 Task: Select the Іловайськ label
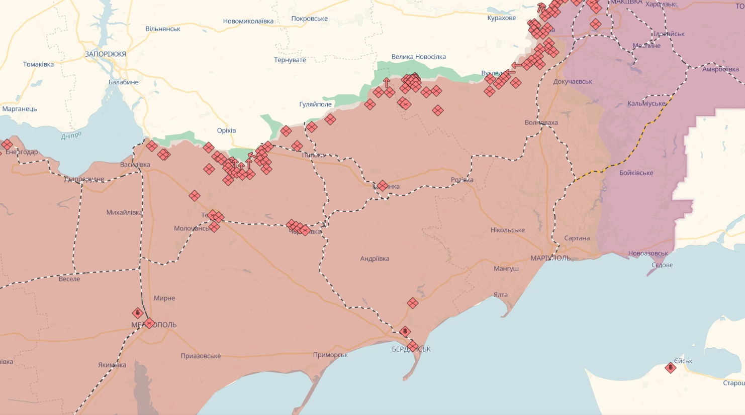tap(669, 34)
